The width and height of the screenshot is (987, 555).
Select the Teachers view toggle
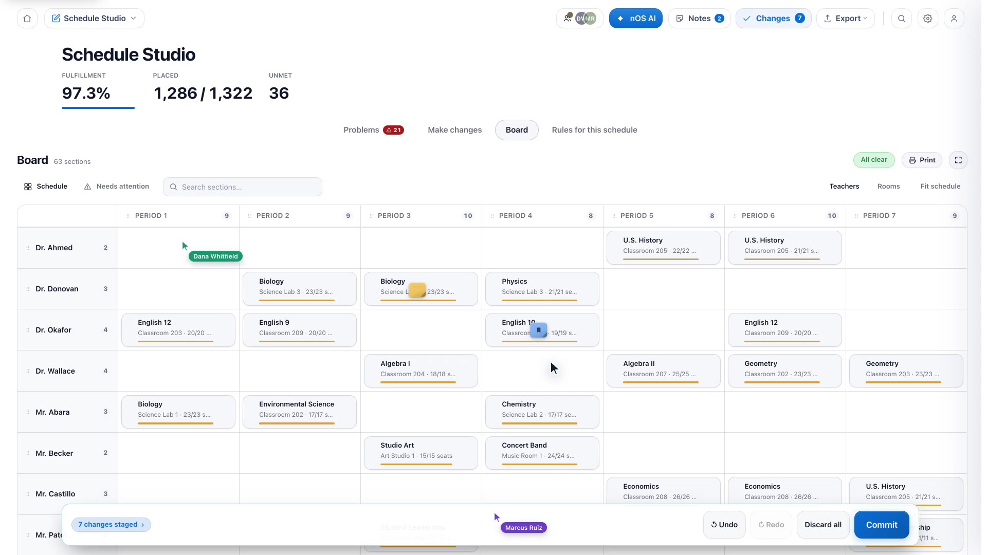pos(844,187)
